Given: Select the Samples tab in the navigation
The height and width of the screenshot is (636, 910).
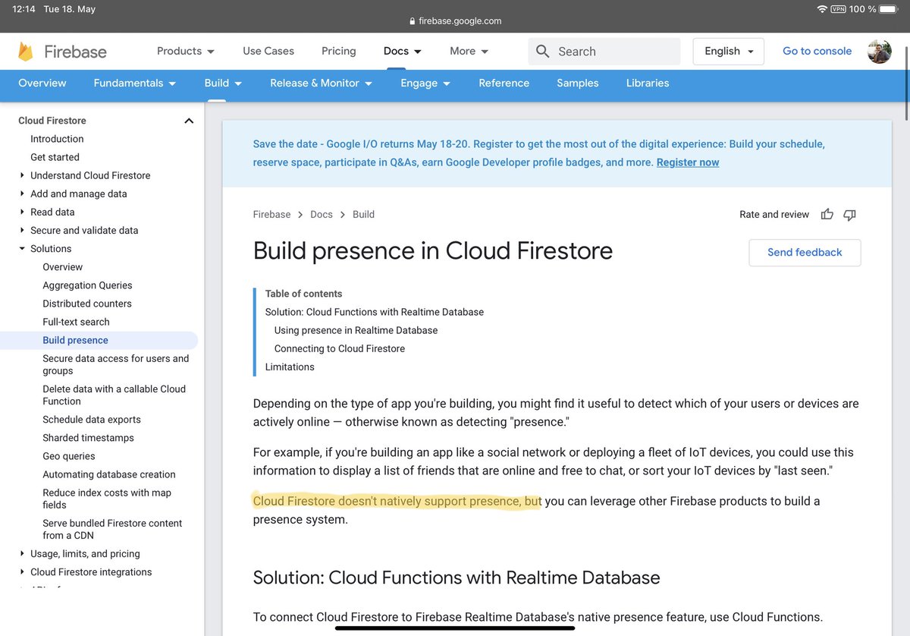Looking at the screenshot, I should tap(577, 83).
